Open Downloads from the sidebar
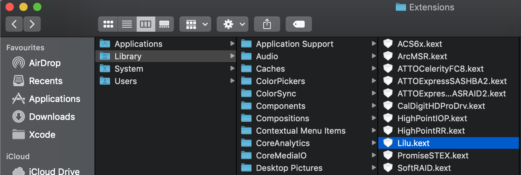 coord(52,117)
